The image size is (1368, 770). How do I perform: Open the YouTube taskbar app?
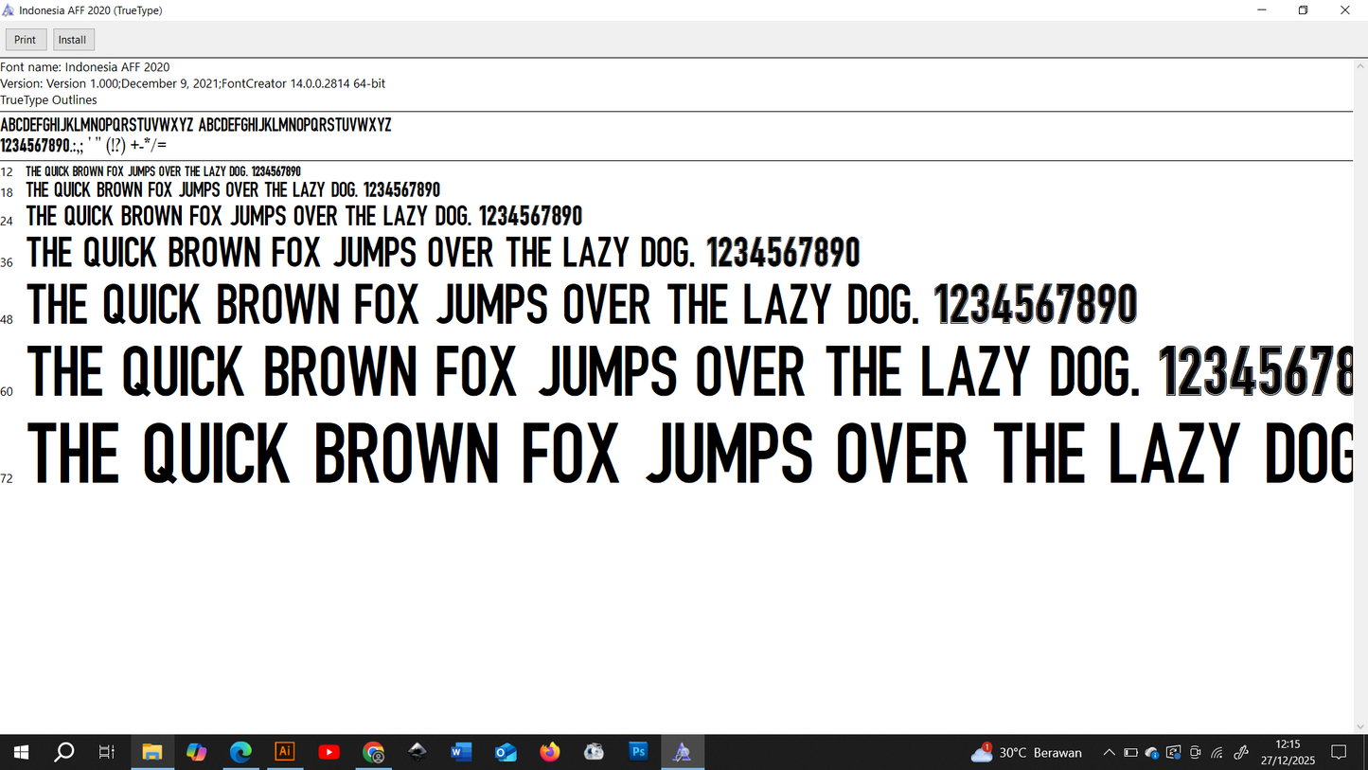329,752
